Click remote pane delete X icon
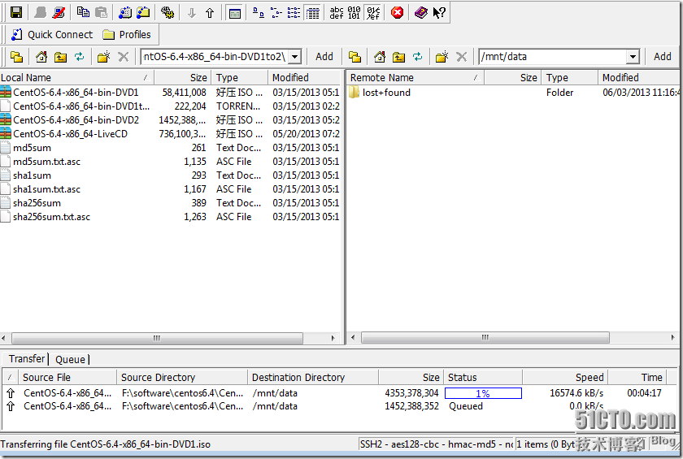The height and width of the screenshot is (459, 683). click(x=461, y=57)
